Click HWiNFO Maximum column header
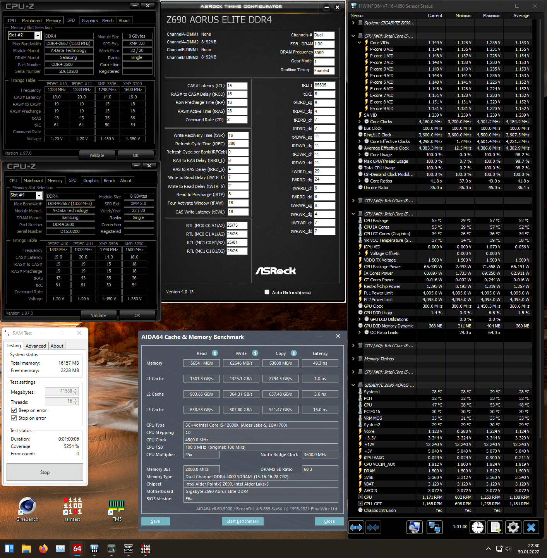547x558 pixels. [x=492, y=15]
